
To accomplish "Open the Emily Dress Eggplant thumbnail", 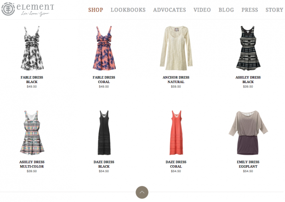I will (248, 133).
